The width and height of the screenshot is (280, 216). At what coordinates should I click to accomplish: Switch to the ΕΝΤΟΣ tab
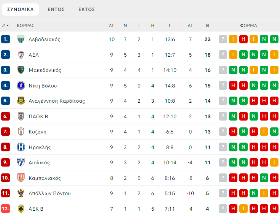pyautogui.click(x=56, y=9)
